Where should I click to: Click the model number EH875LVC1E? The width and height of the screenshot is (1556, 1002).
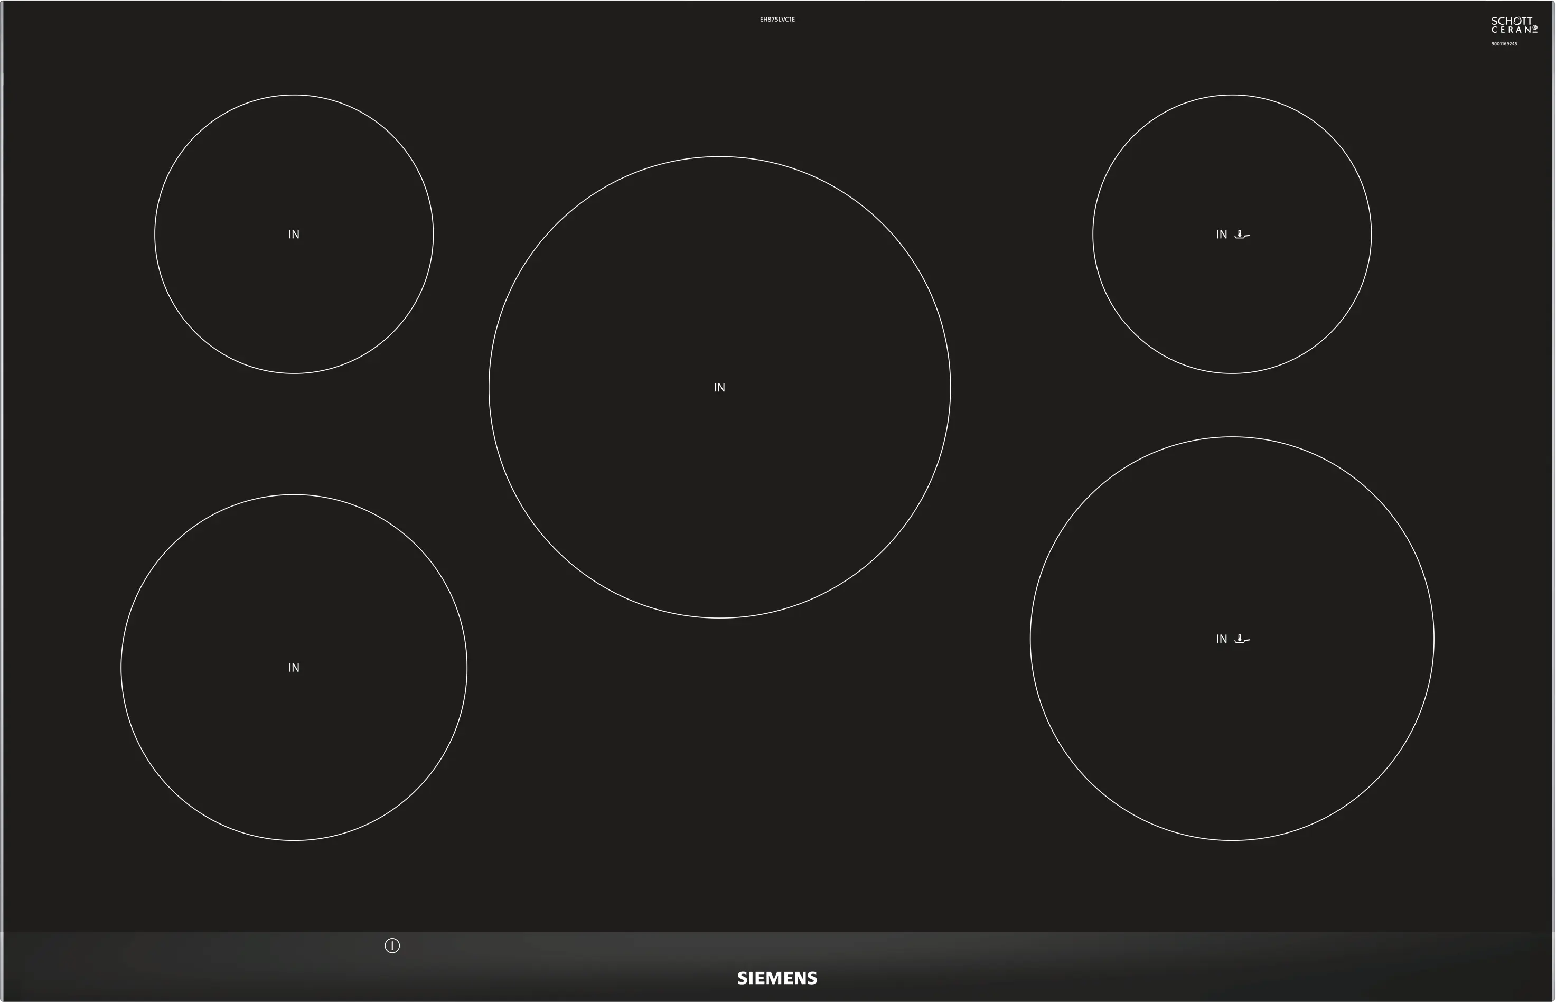(777, 20)
